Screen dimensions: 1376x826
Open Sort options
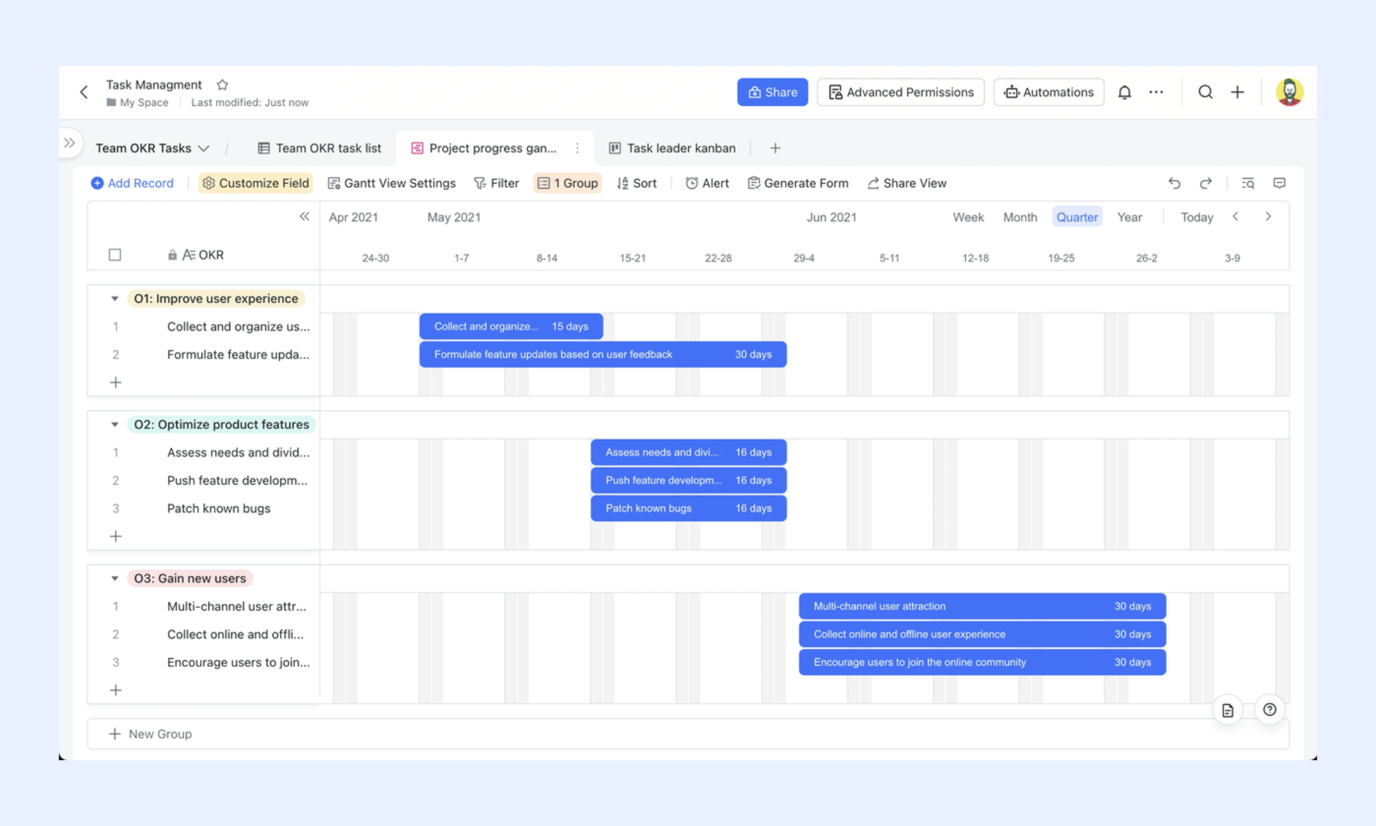pos(636,183)
